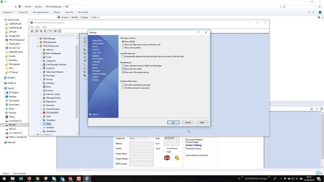Image resolution: width=324 pixels, height=182 pixels.
Task: Click the vault tree vertical scrollbar
Action: point(76,82)
